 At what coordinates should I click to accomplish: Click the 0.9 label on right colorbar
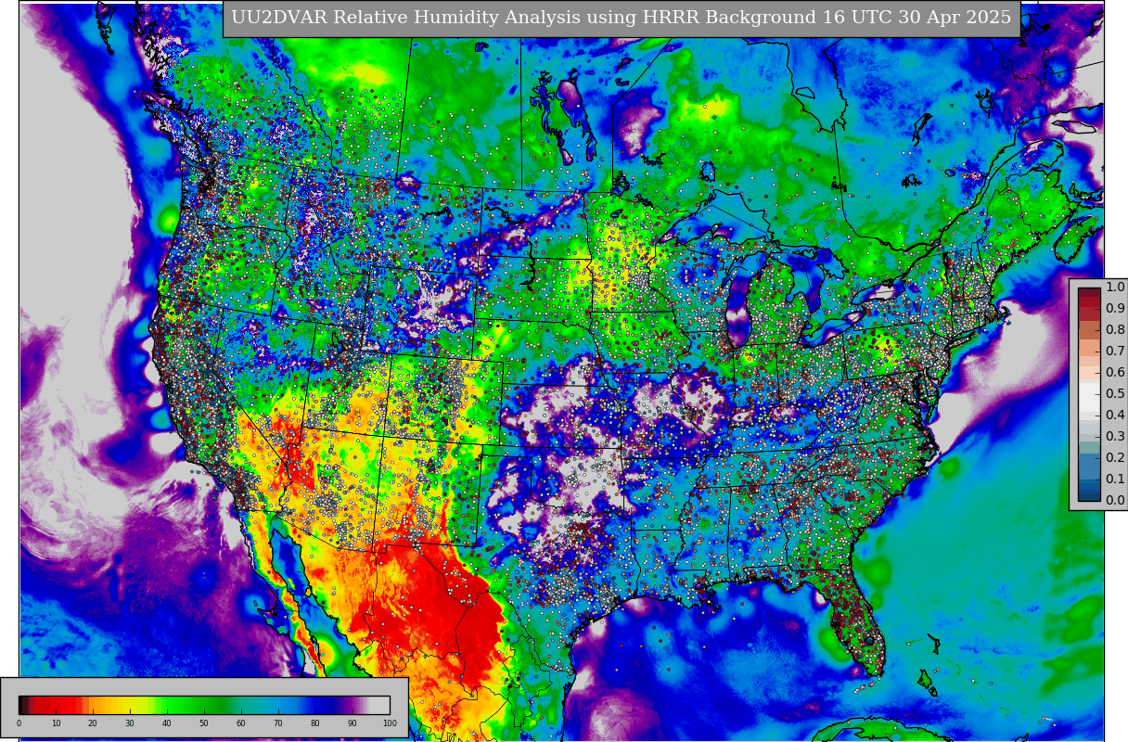click(x=1115, y=309)
